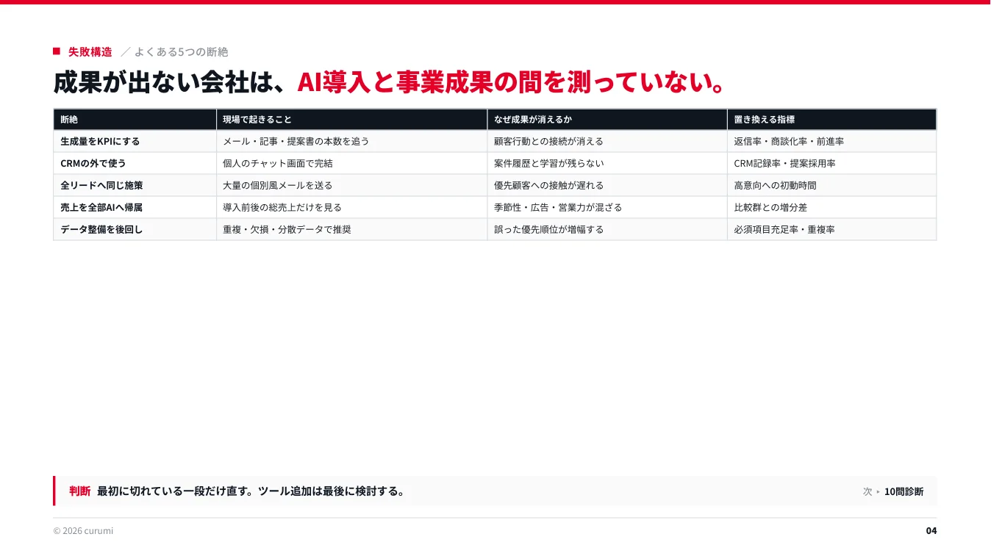Screen dimensions: 991x556
Task: Select the cell 比較群との増分差
Action: 831,207
